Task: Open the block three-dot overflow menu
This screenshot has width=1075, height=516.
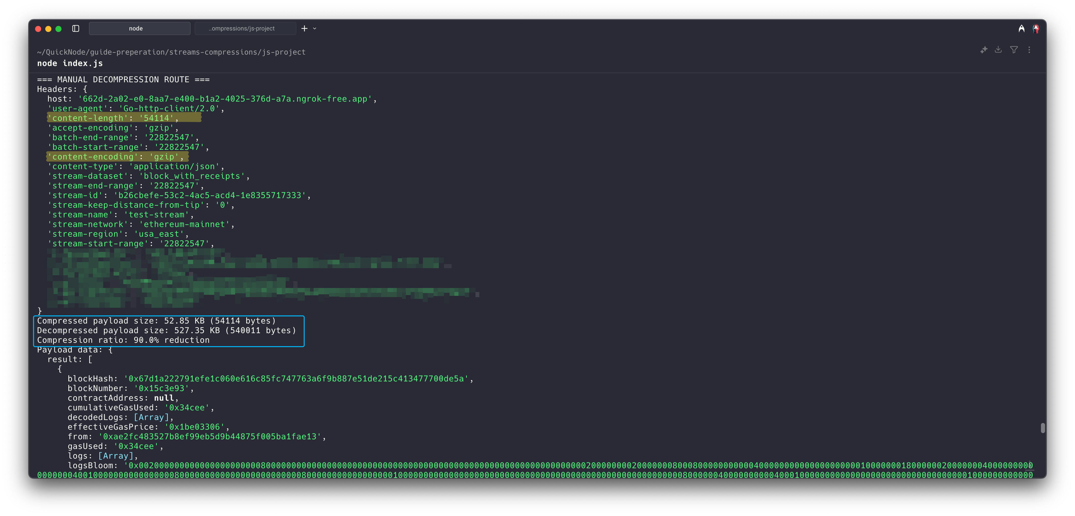Action: coord(1029,50)
